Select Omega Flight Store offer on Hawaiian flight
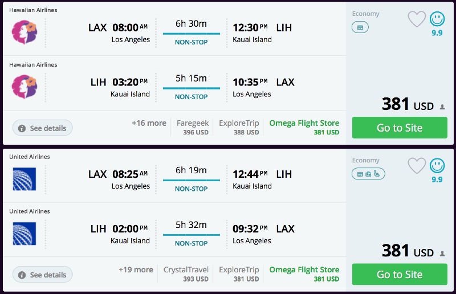The height and width of the screenshot is (294, 456). [x=304, y=127]
